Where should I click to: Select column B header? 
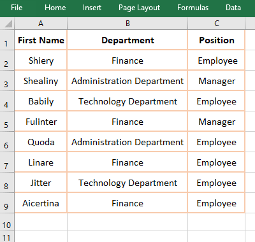click(127, 24)
